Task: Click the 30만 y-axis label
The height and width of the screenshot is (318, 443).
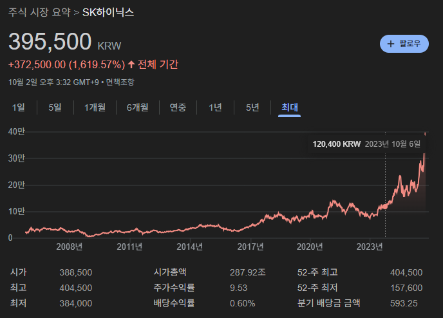Action: [x=17, y=158]
